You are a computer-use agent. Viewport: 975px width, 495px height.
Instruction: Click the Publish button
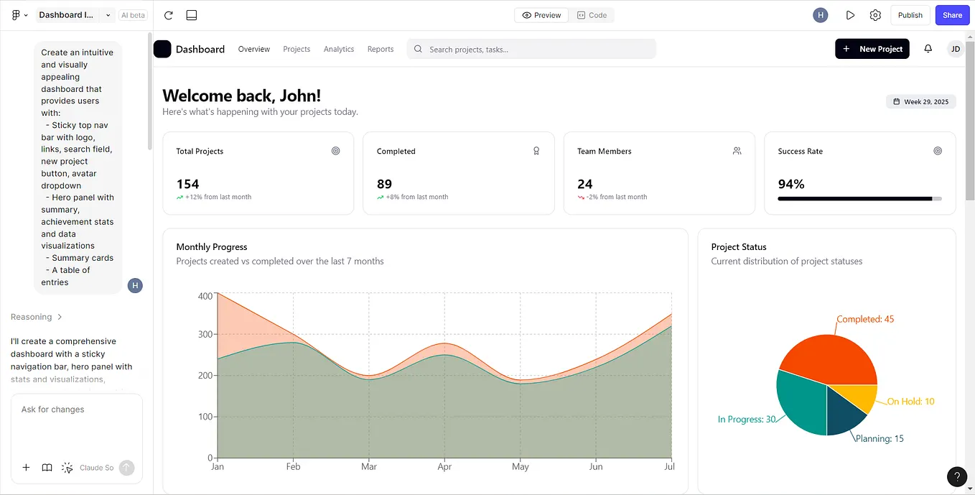[x=910, y=14]
